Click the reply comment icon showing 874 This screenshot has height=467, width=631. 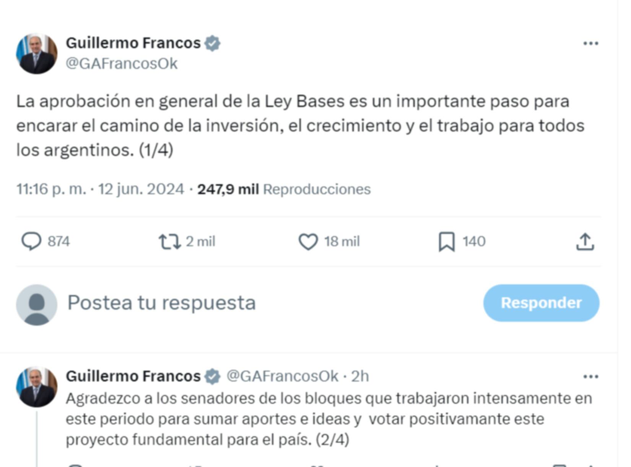pos(31,242)
